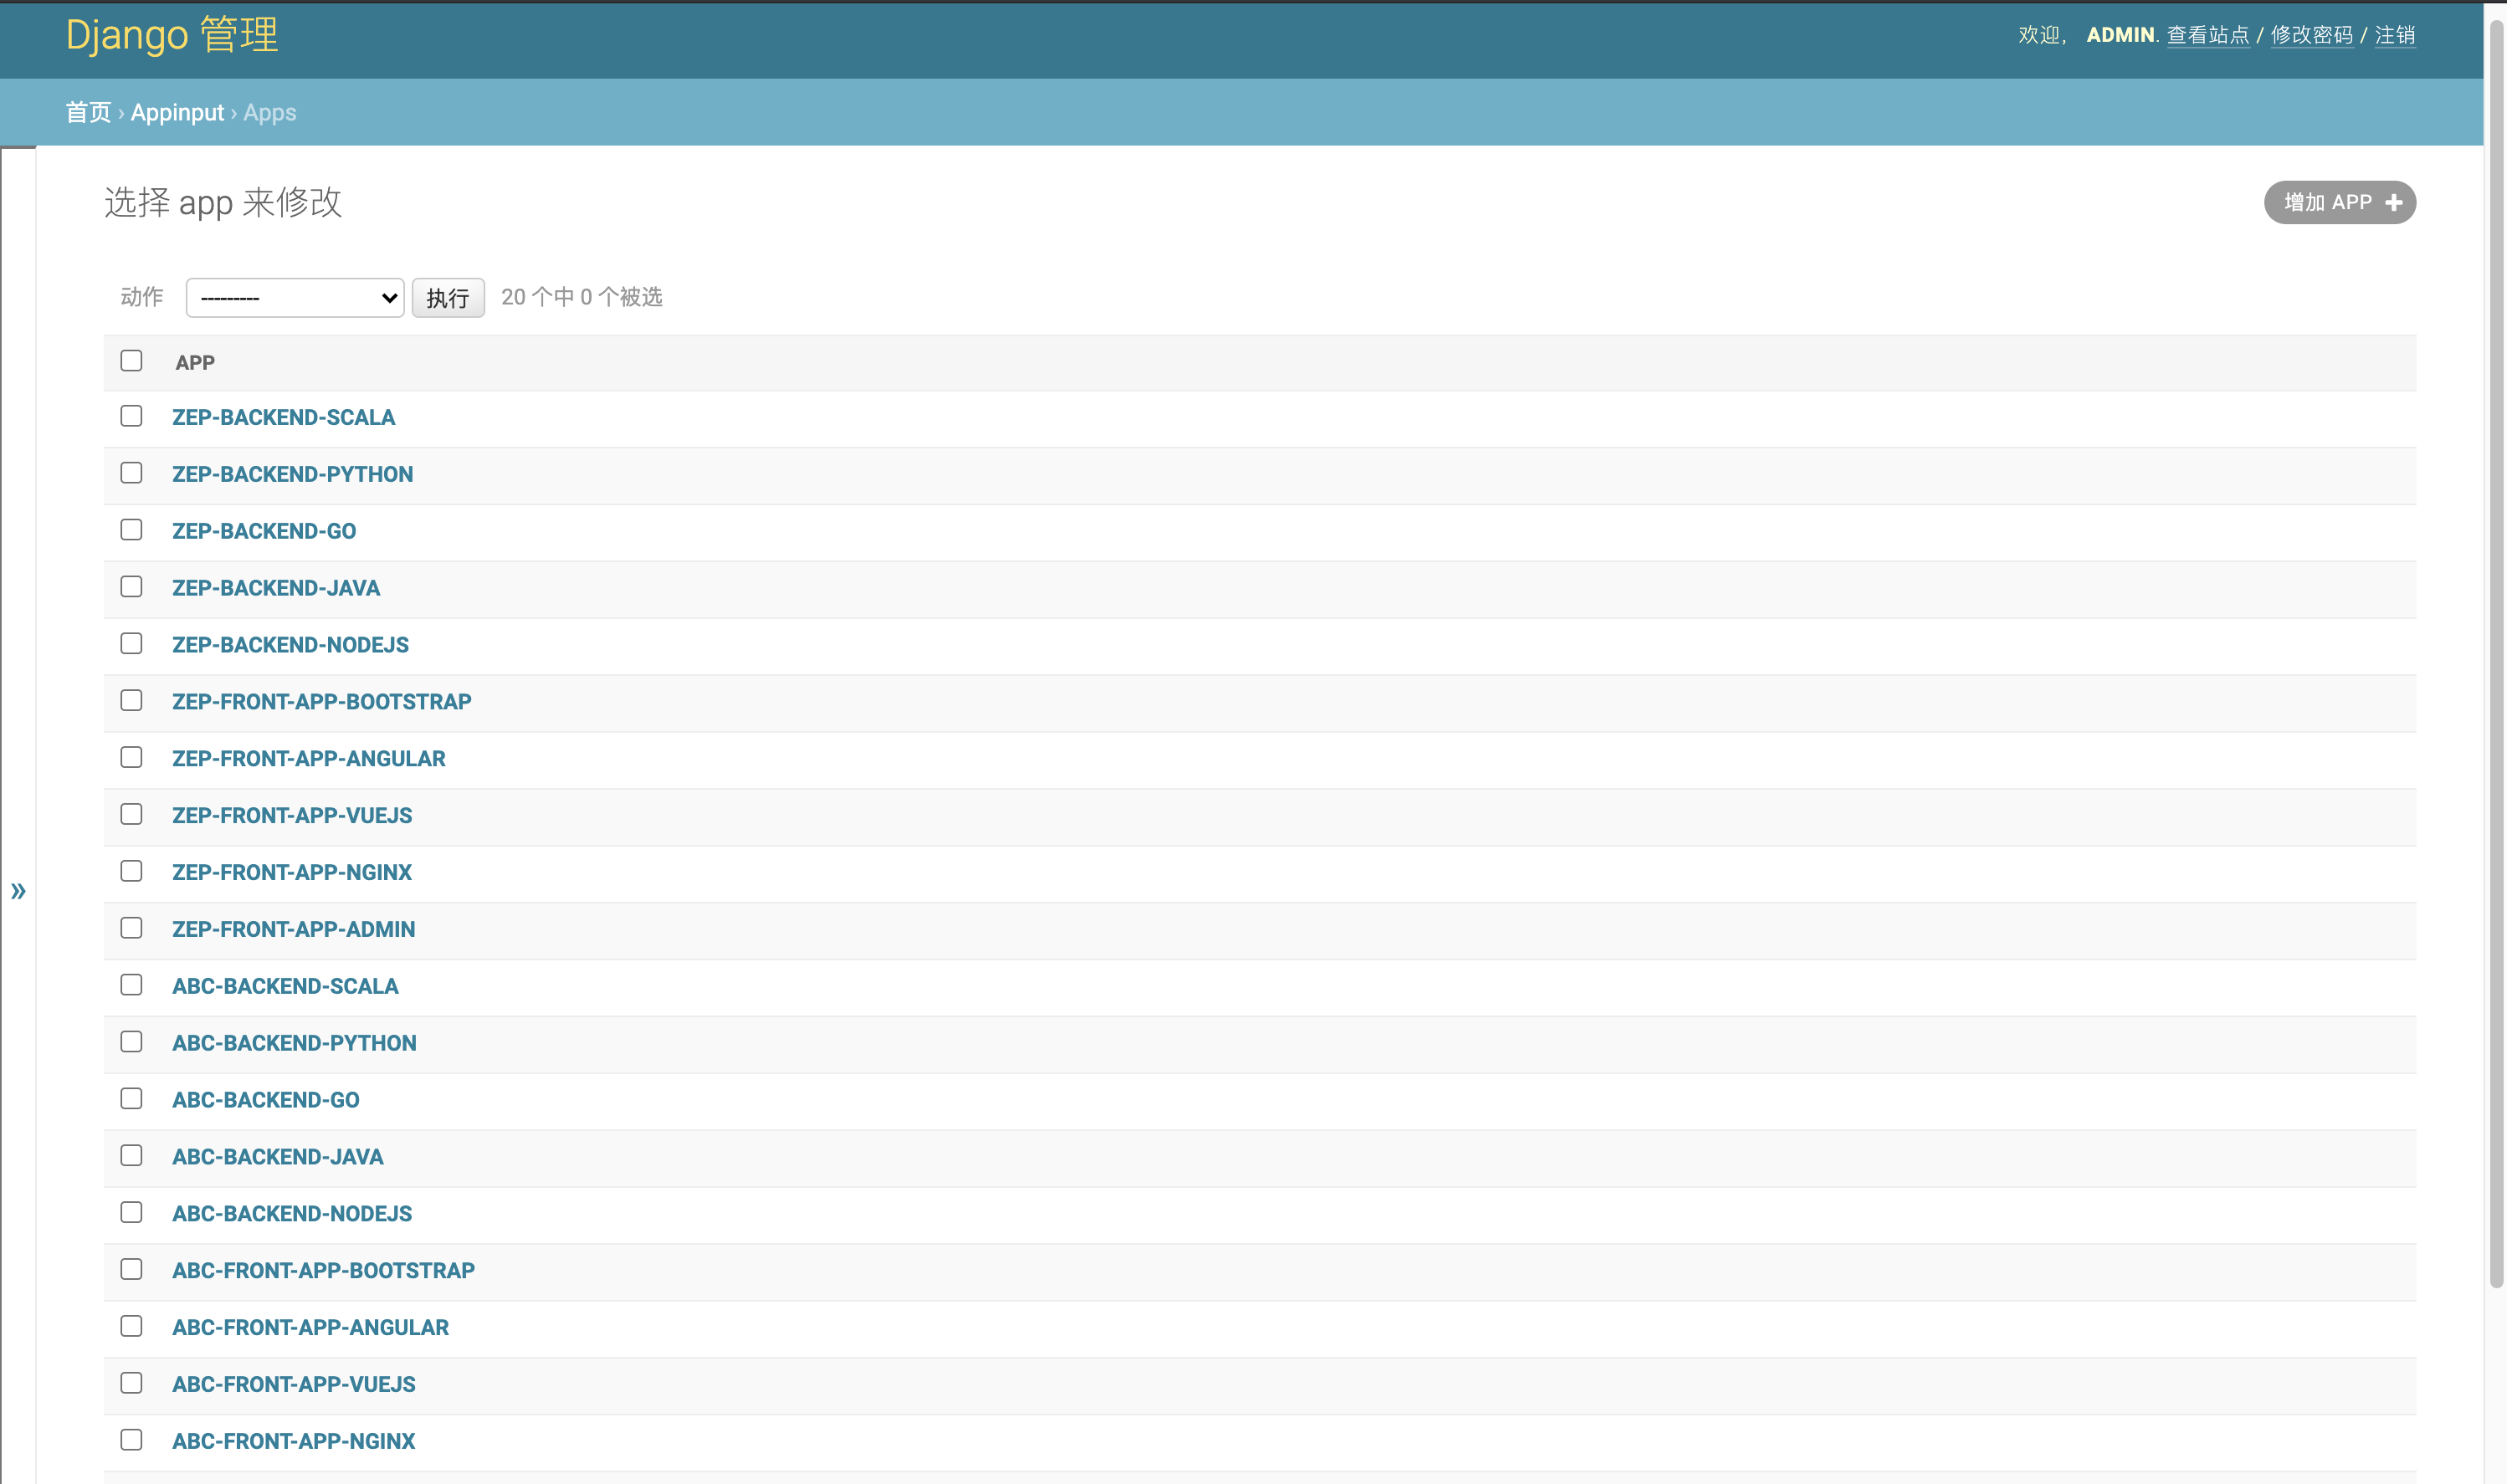
Task: Click the 增加 APP button
Action: pyautogui.click(x=2339, y=202)
